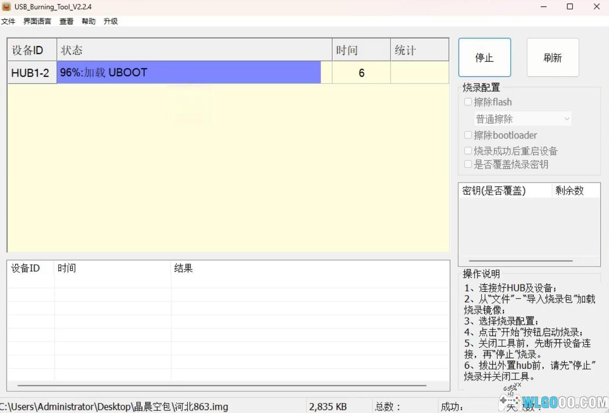Click the USB Burning Tool app icon
The width and height of the screenshot is (609, 413).
(x=6, y=7)
